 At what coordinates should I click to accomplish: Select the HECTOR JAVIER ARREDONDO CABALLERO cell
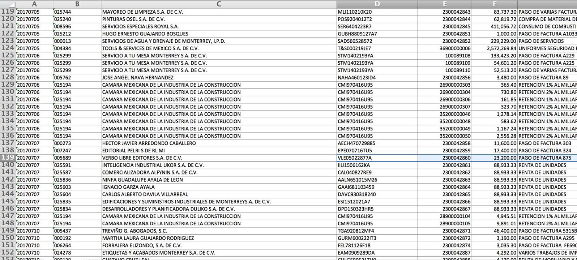[219, 143]
